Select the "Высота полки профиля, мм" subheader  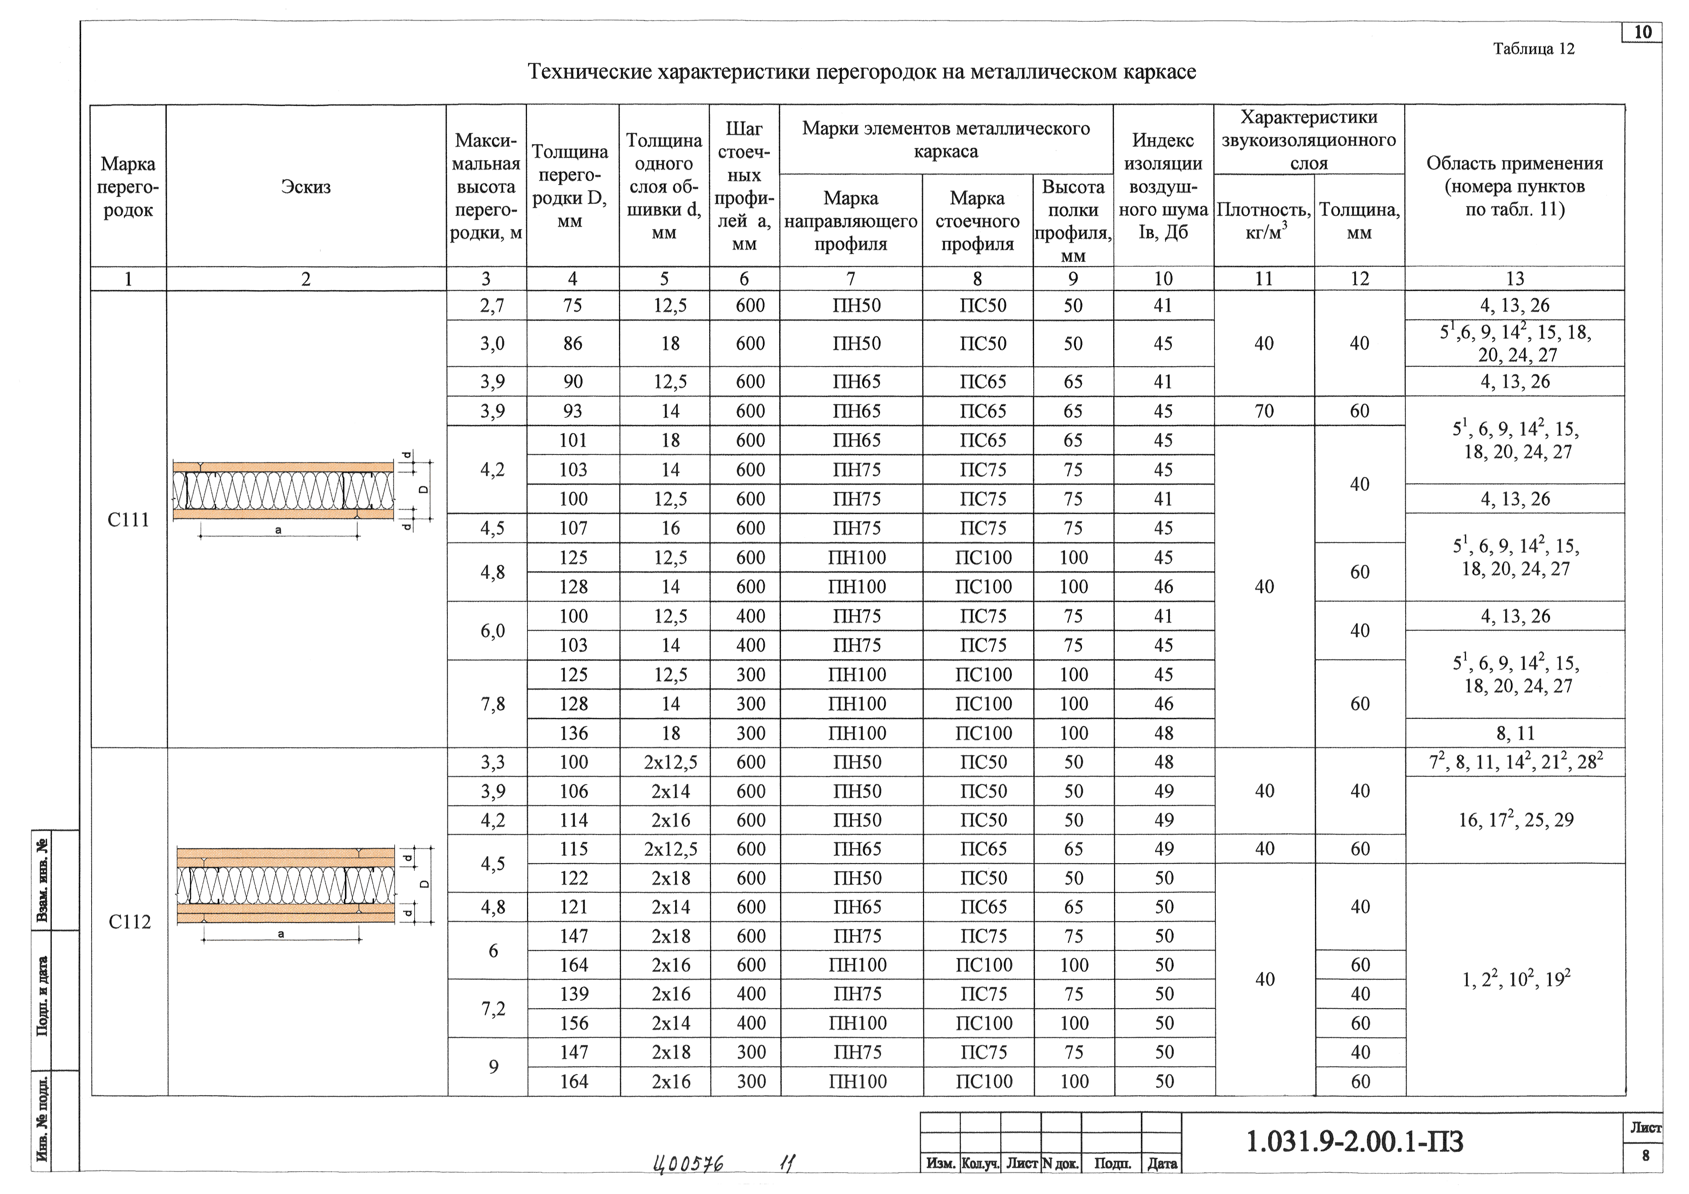(x=1073, y=221)
